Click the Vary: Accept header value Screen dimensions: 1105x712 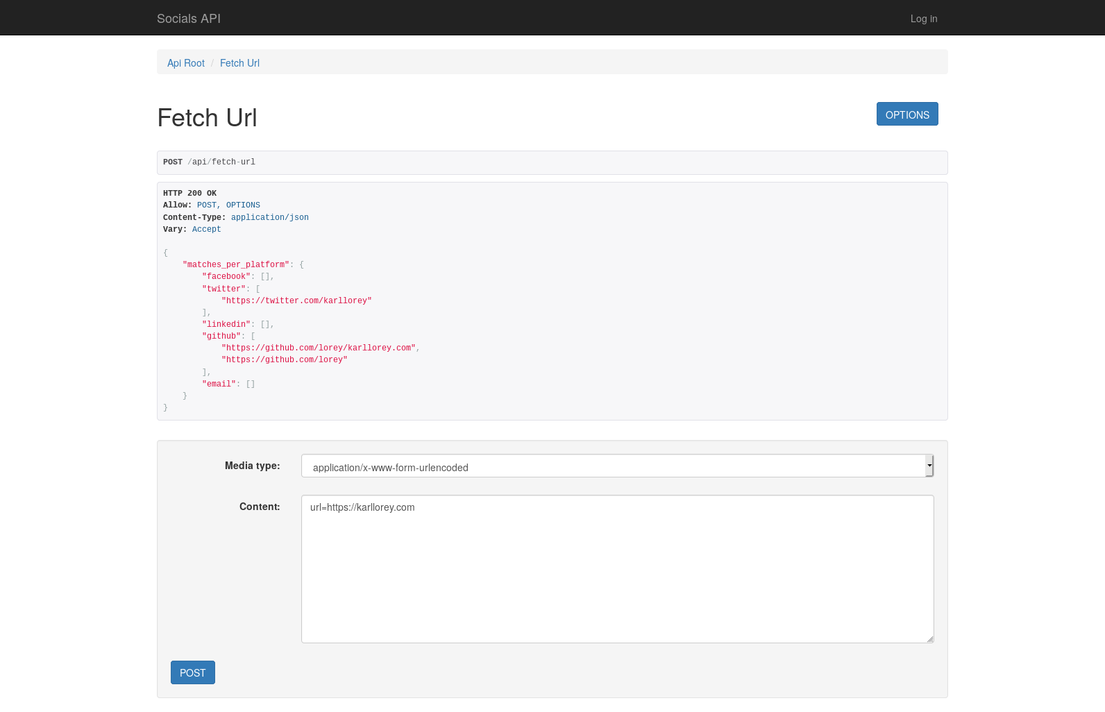(x=207, y=230)
